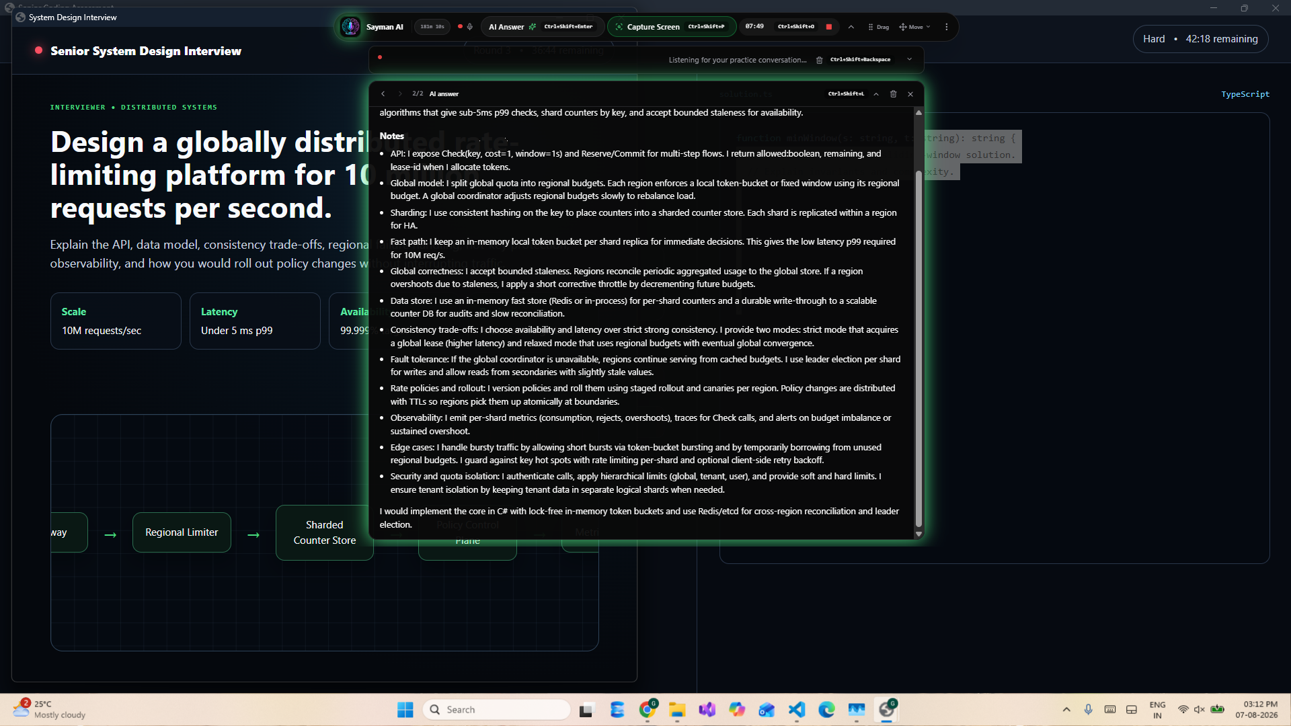Click the Notes heading in AI answer
This screenshot has width=1291, height=726.
click(x=392, y=136)
